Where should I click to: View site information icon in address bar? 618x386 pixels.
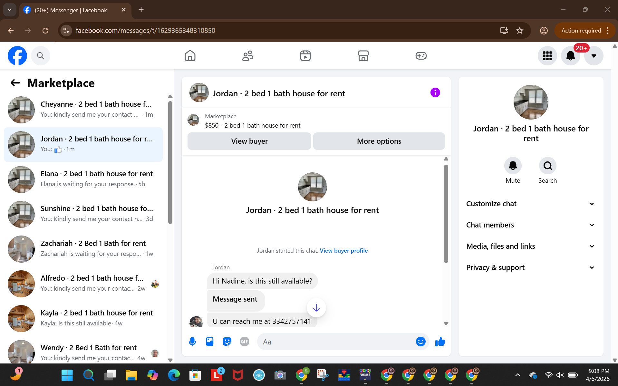(x=66, y=31)
